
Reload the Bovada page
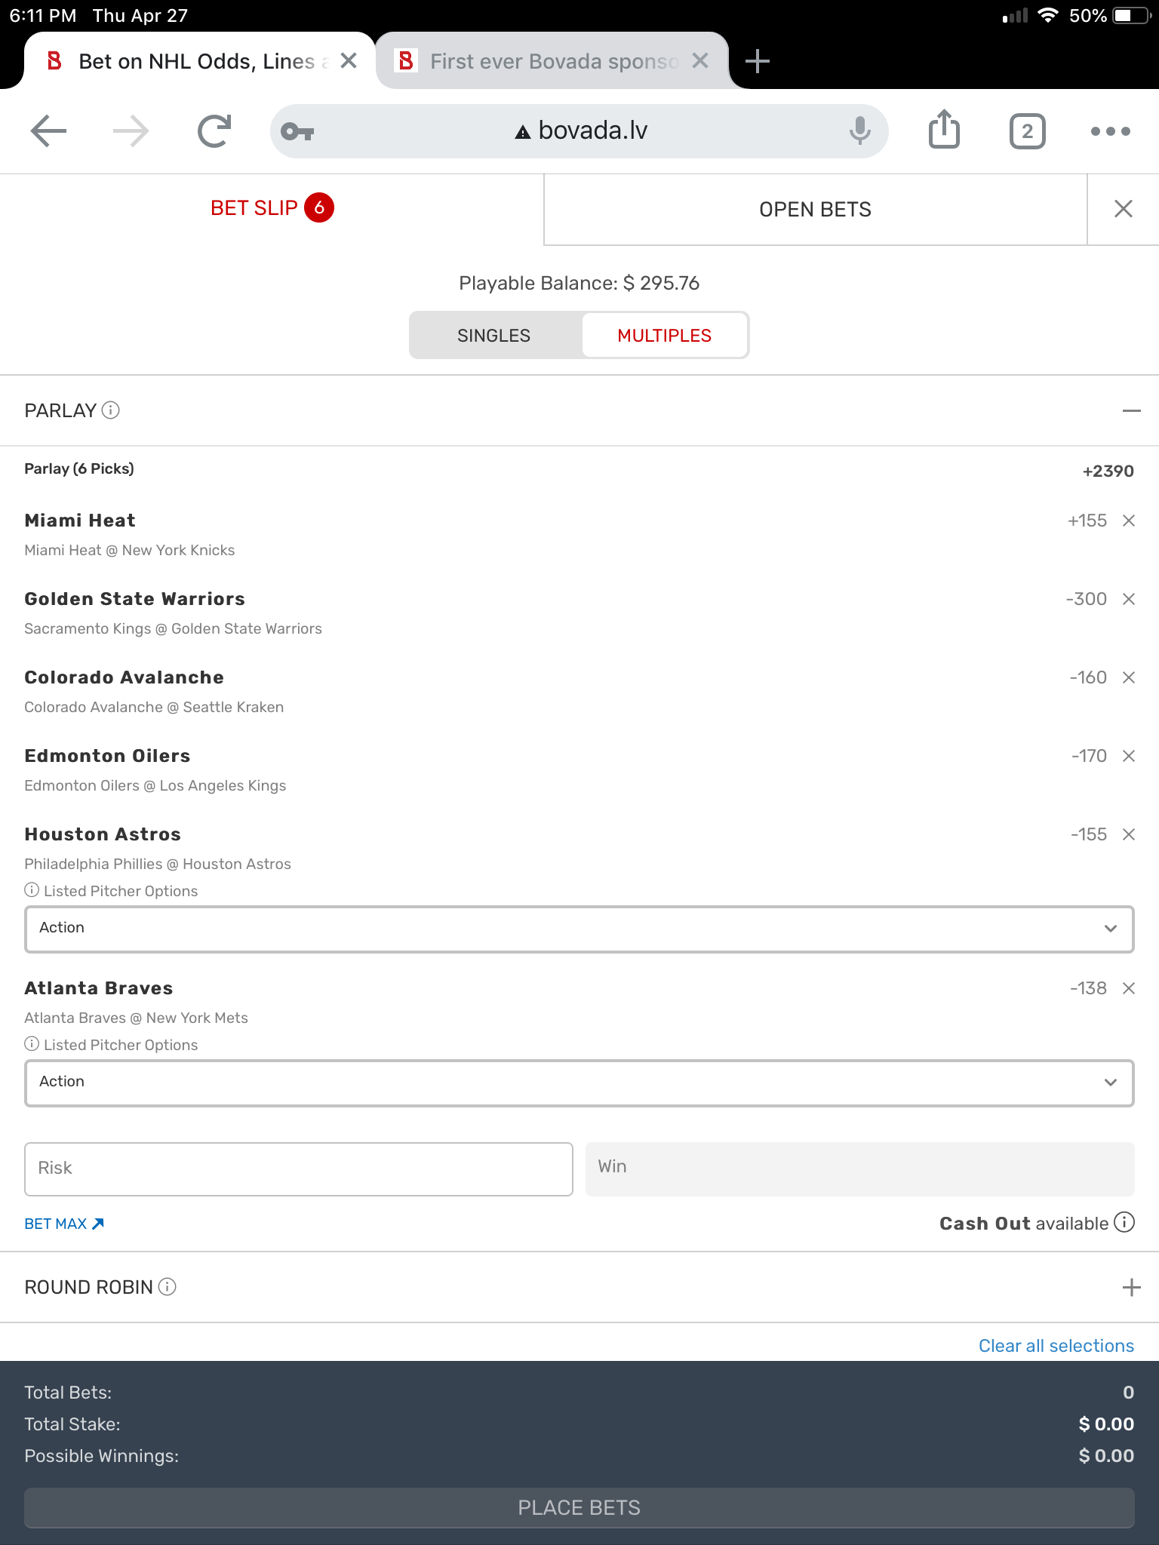point(214,131)
